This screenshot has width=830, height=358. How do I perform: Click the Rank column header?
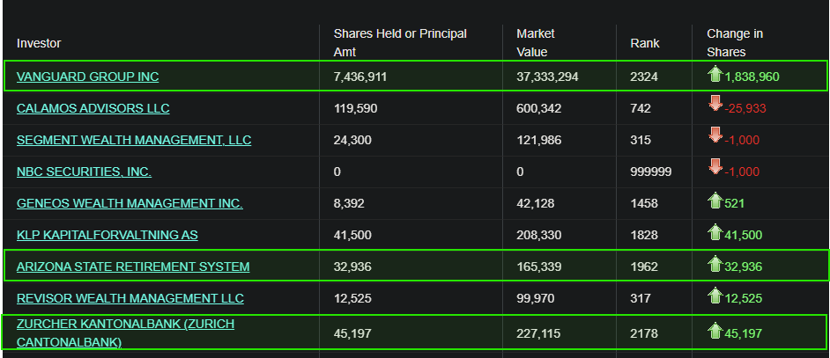point(645,43)
